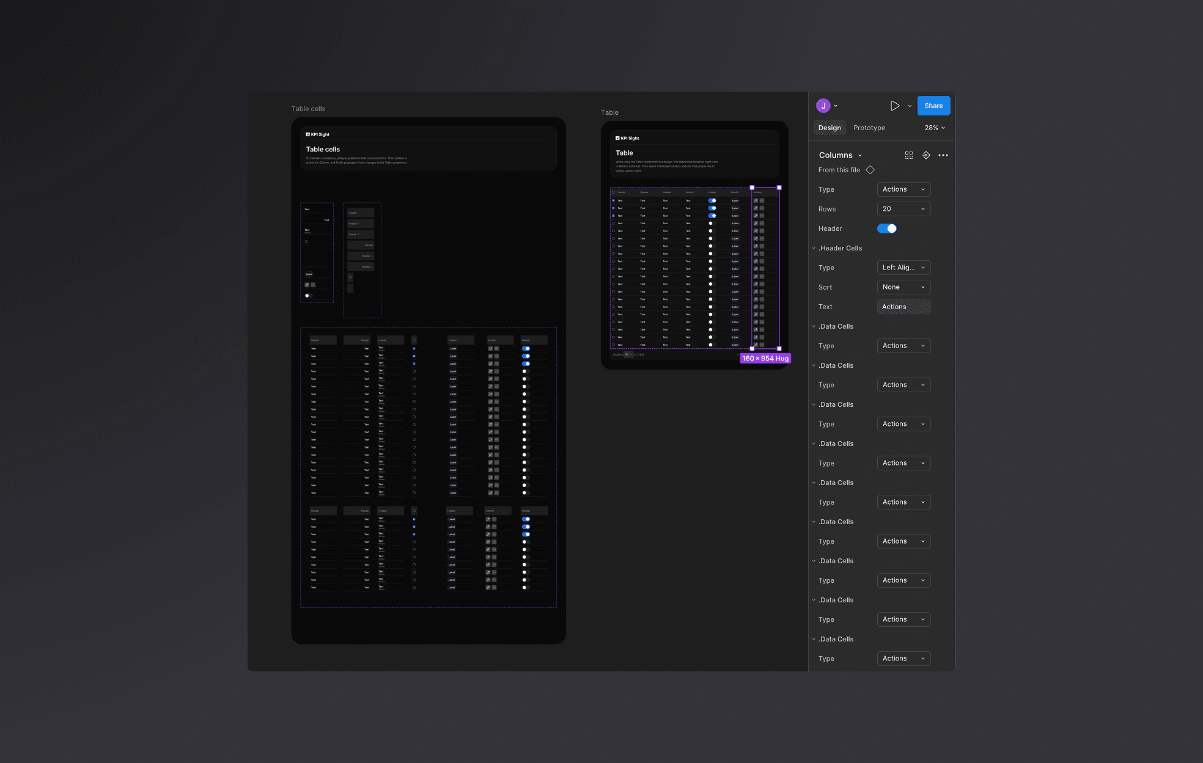Click the go to main component diamond icon

tap(870, 170)
